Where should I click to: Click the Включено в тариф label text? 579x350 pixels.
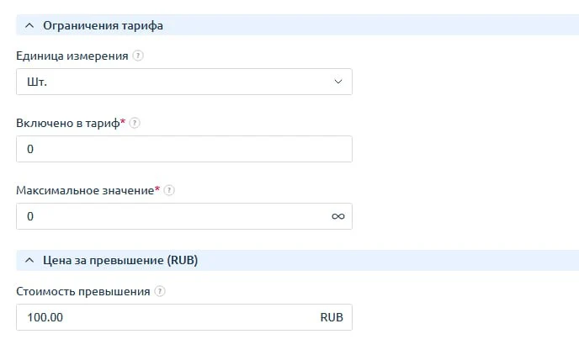[67, 123]
